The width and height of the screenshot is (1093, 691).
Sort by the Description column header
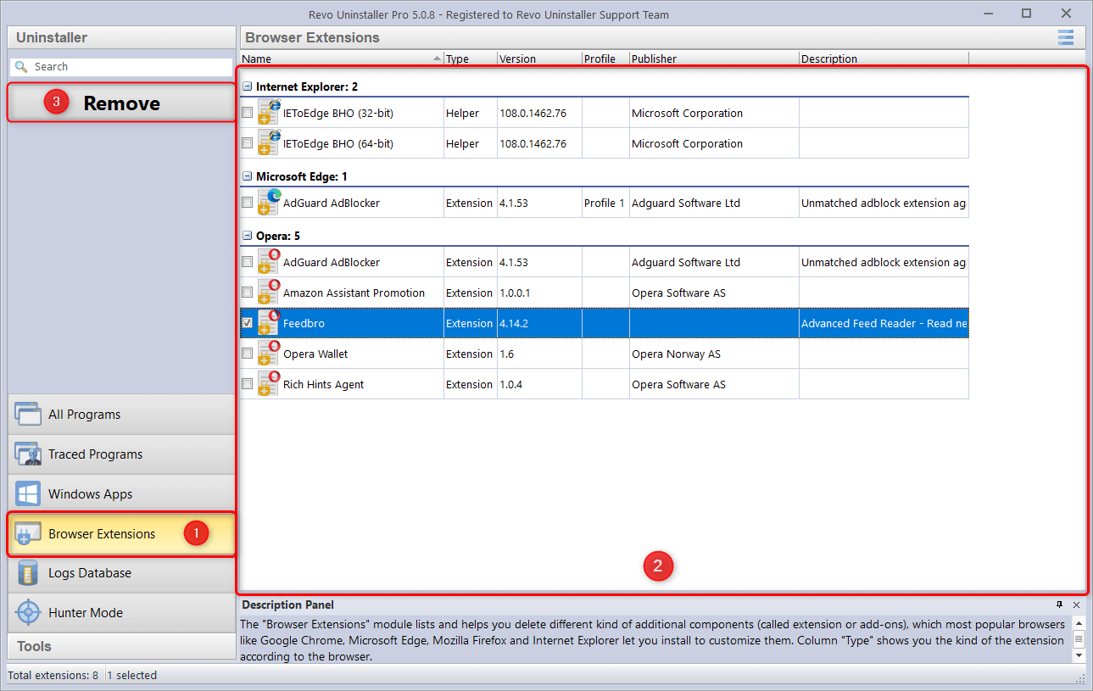click(x=884, y=59)
